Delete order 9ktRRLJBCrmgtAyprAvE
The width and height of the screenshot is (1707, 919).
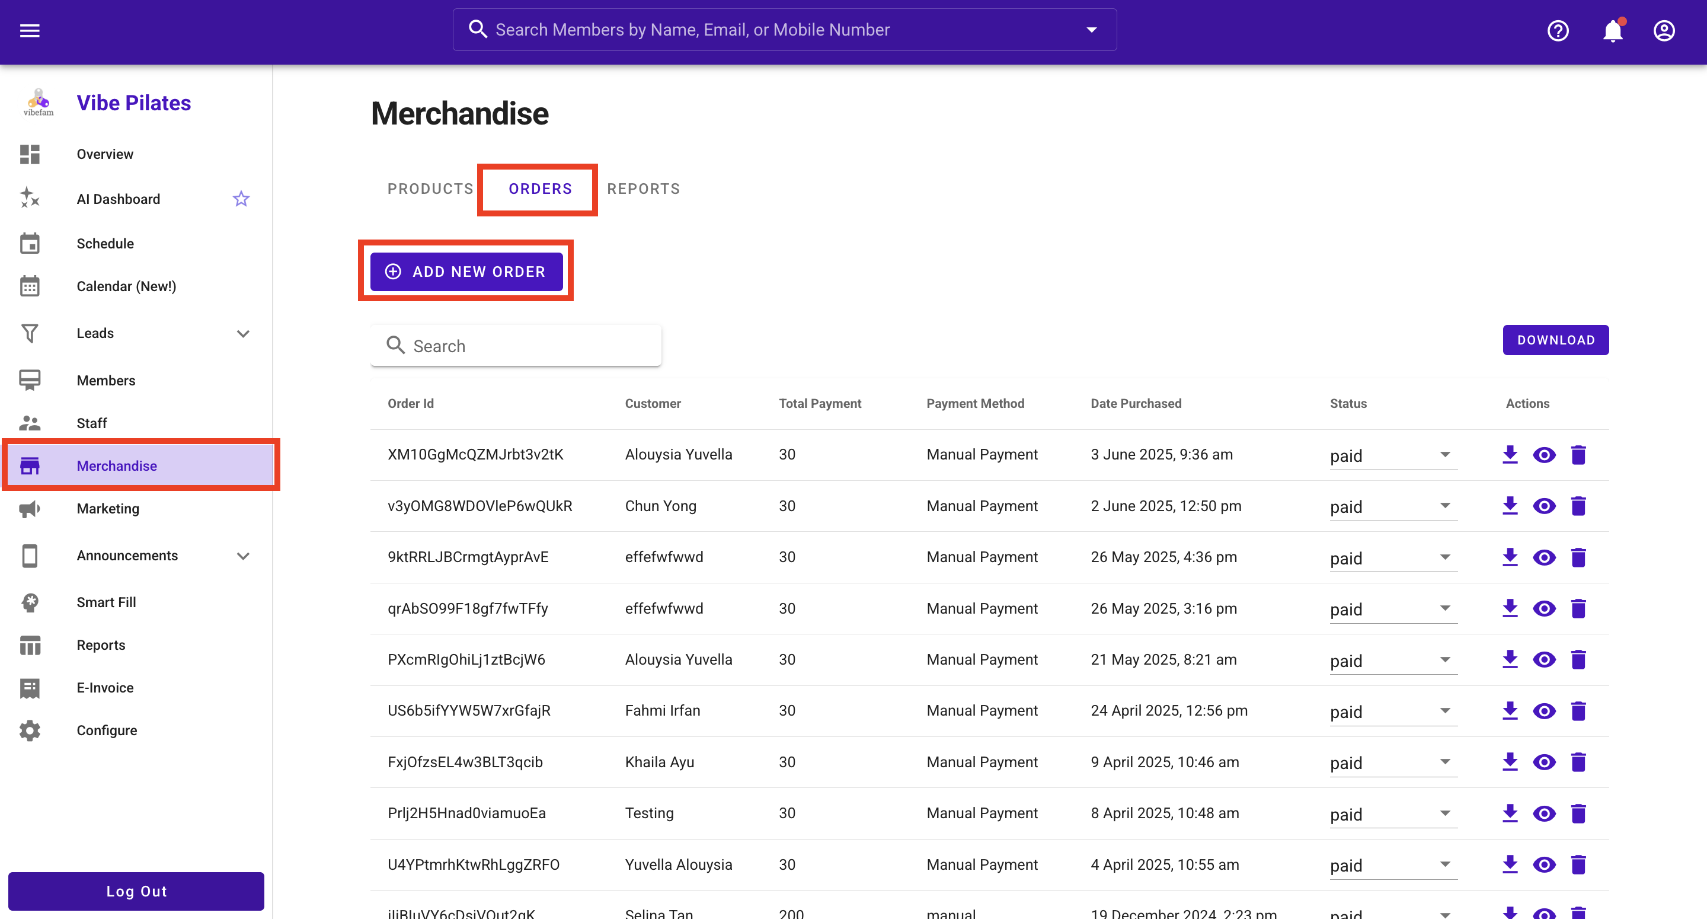pos(1578,558)
